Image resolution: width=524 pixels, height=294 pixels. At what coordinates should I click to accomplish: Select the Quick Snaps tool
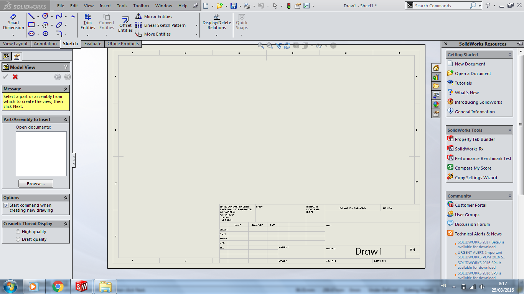(242, 22)
